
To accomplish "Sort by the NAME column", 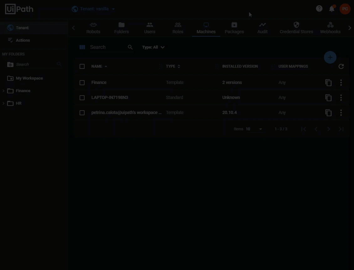I will 99,66.
